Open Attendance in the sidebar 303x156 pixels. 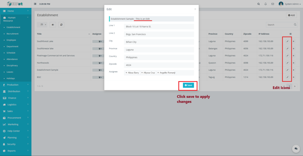click(x=12, y=59)
